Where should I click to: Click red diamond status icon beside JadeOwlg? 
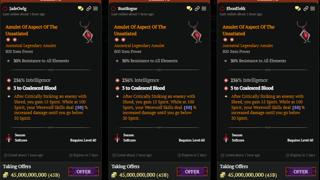pos(5,8)
